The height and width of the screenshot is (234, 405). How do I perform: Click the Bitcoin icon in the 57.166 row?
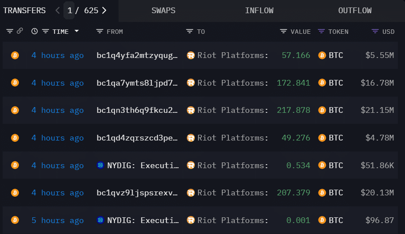(15, 55)
